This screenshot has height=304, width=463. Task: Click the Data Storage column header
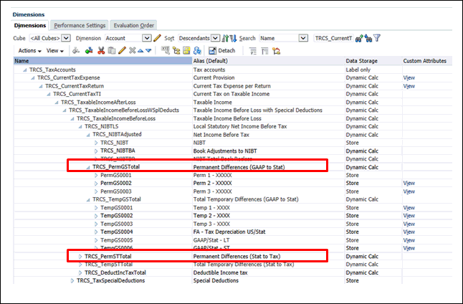point(373,61)
